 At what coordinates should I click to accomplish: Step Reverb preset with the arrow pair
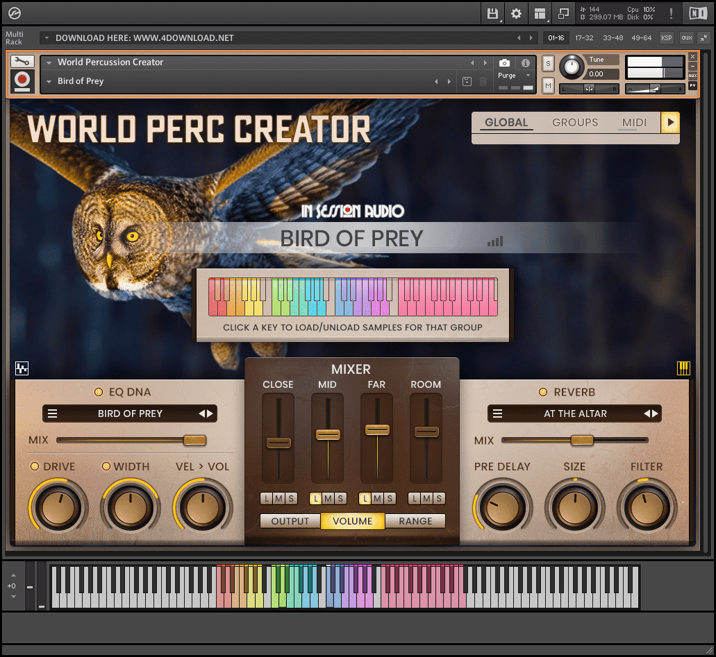pos(651,413)
